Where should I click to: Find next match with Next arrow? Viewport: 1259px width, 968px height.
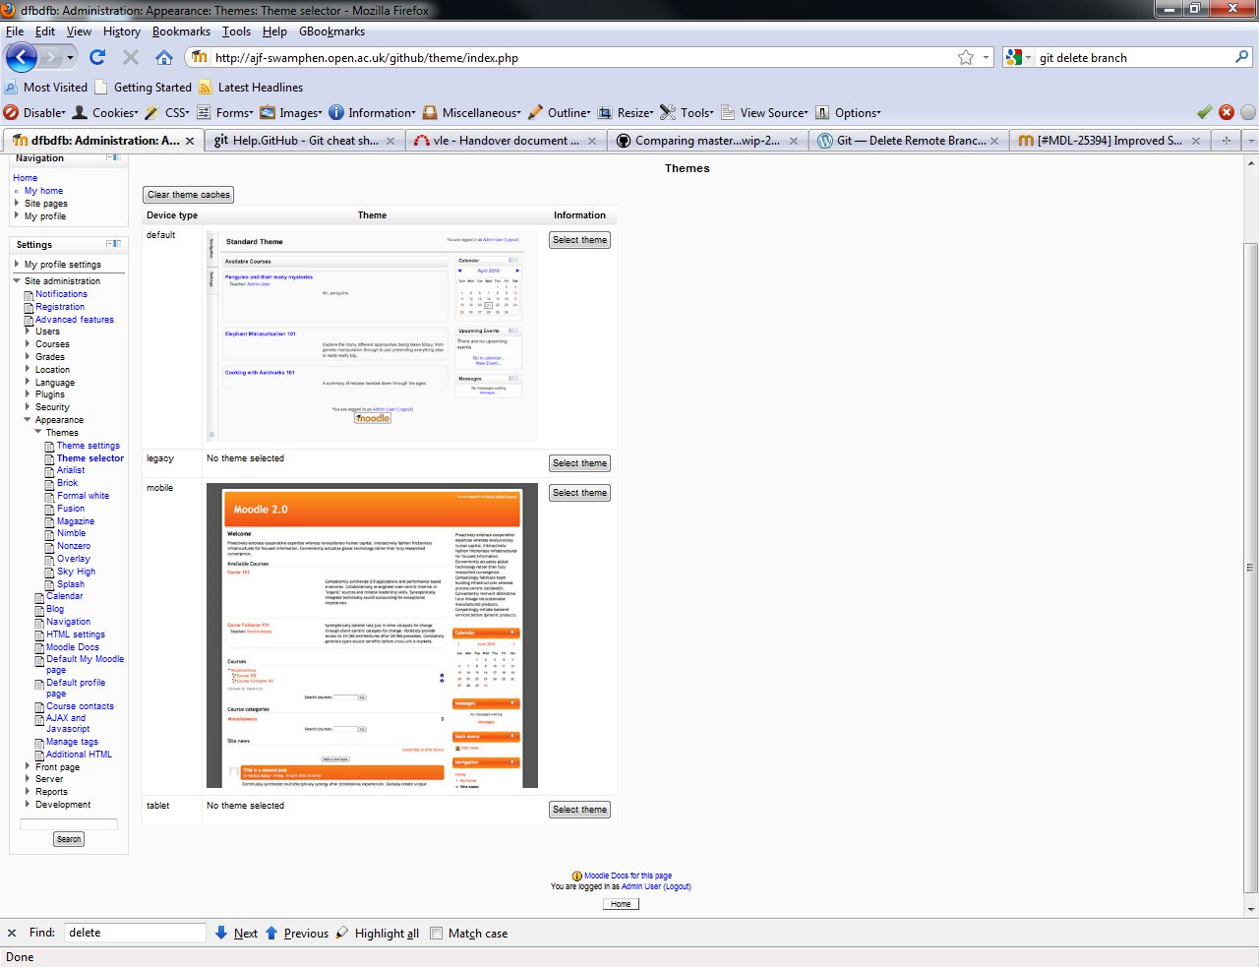(x=236, y=934)
